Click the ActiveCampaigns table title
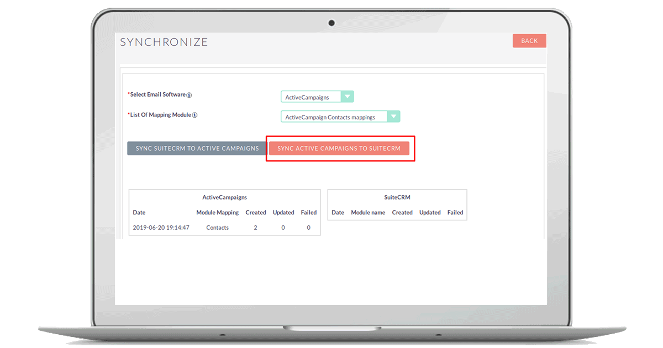Image resolution: width=663 pixels, height=348 pixels. [224, 197]
